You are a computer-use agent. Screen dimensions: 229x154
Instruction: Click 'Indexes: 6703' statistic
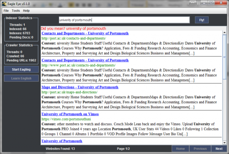point(20,33)
